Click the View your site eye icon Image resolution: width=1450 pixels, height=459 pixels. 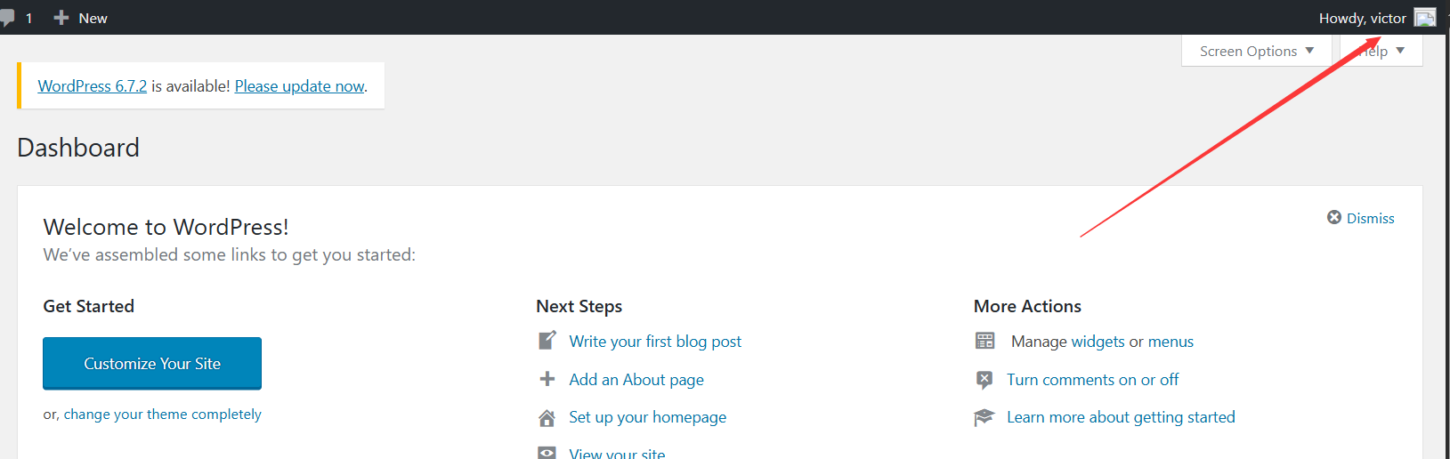tap(547, 453)
